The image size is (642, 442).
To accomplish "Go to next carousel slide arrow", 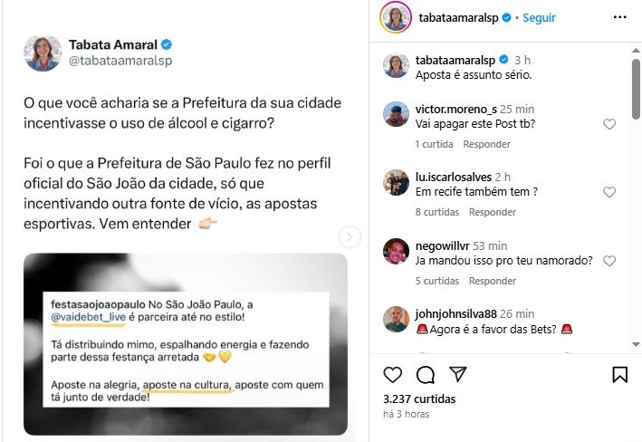I will click(x=350, y=236).
